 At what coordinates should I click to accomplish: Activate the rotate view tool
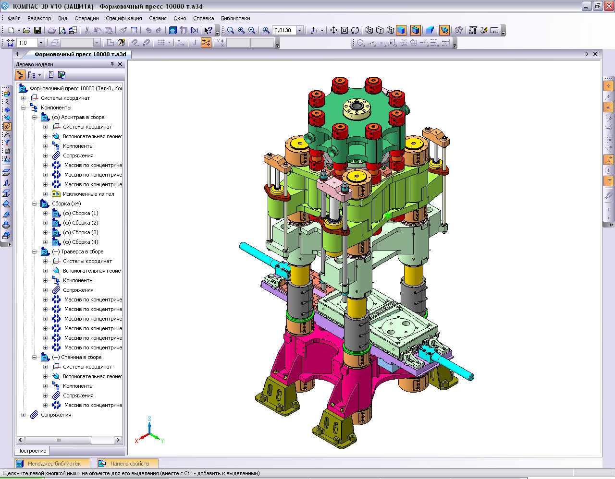click(355, 30)
